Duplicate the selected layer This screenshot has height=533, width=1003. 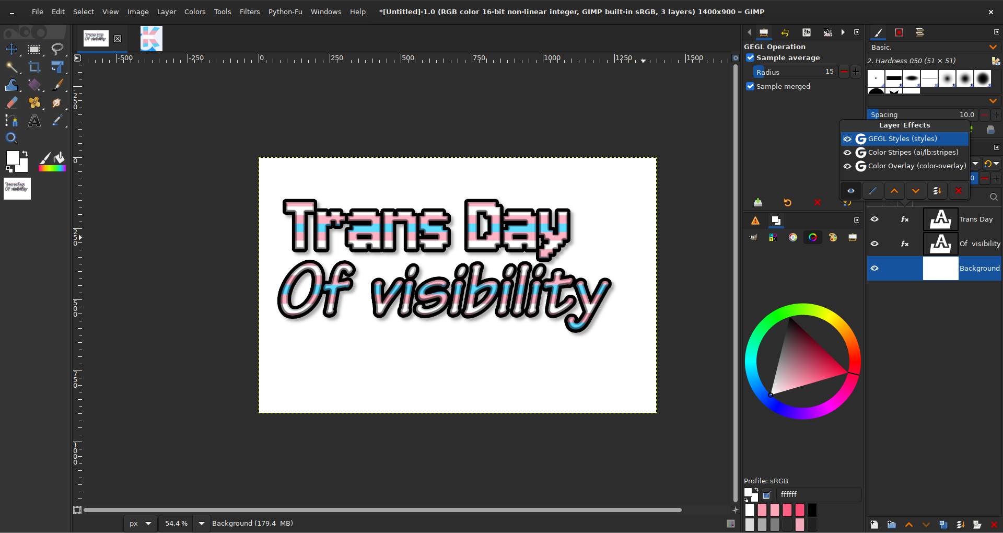coord(943,525)
